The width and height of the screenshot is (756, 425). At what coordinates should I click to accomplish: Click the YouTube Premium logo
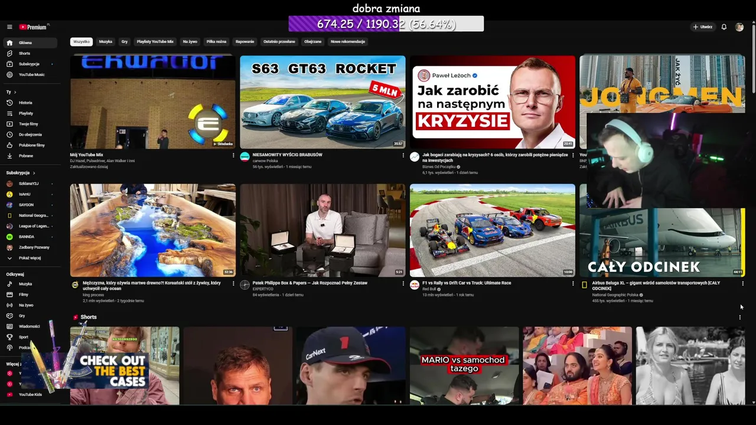tap(33, 27)
